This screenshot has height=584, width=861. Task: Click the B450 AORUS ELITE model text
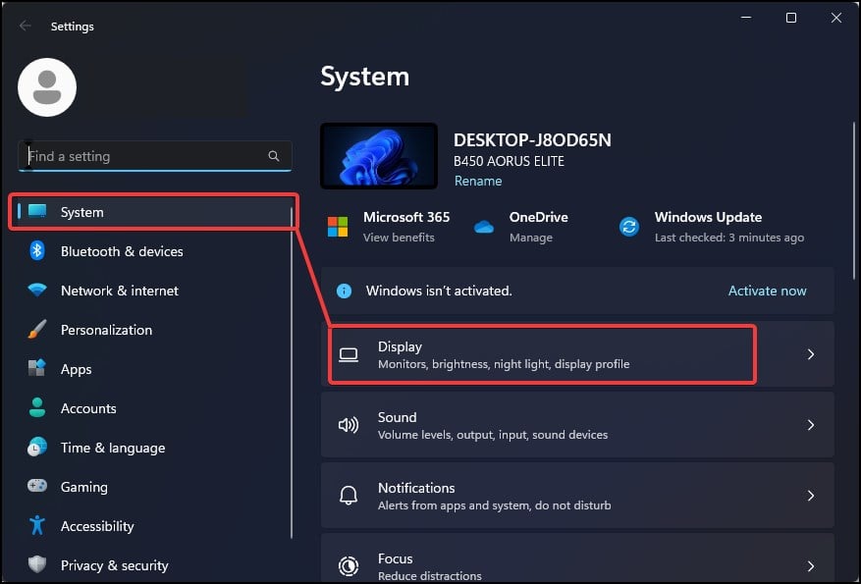pyautogui.click(x=509, y=161)
